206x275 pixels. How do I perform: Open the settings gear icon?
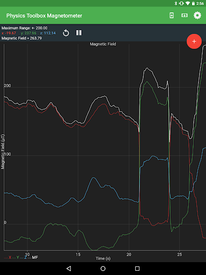[x=197, y=16]
